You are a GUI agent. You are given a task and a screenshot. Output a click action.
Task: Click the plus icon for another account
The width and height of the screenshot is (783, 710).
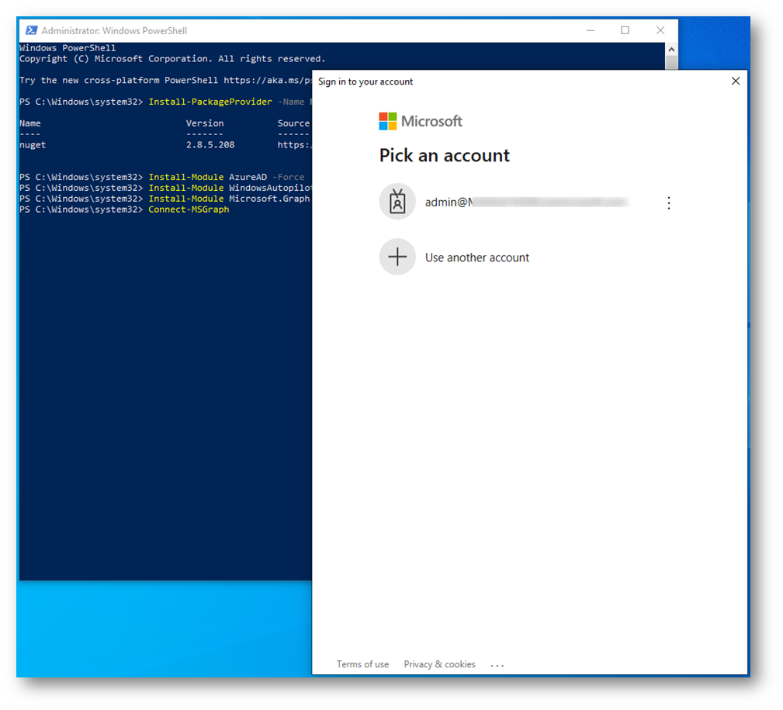coord(397,257)
